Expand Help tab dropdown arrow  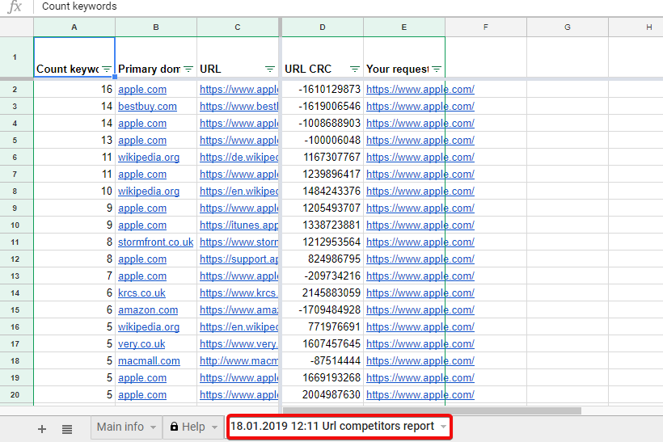[215, 427]
